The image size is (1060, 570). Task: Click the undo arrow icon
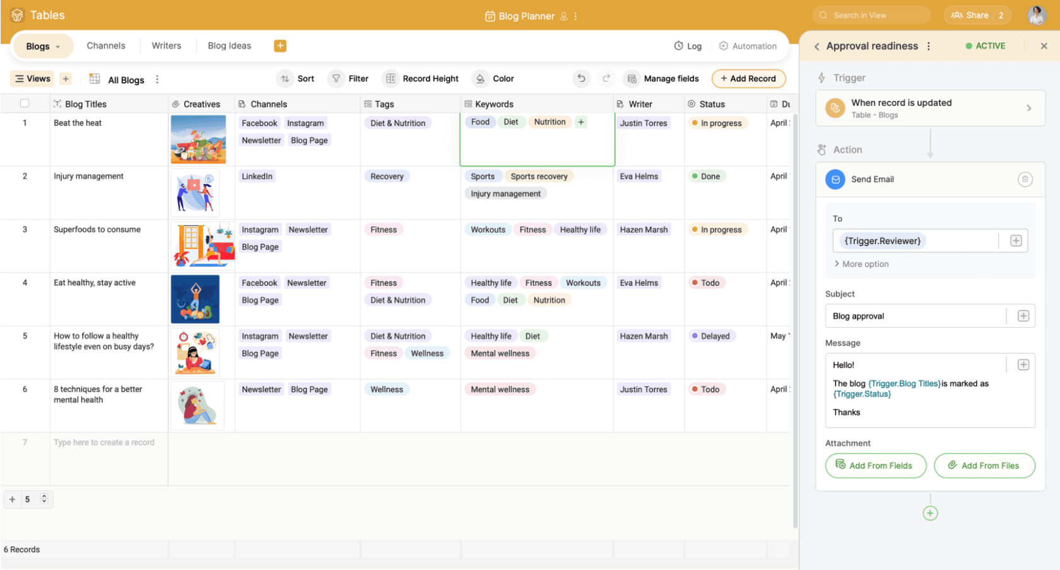coord(581,78)
